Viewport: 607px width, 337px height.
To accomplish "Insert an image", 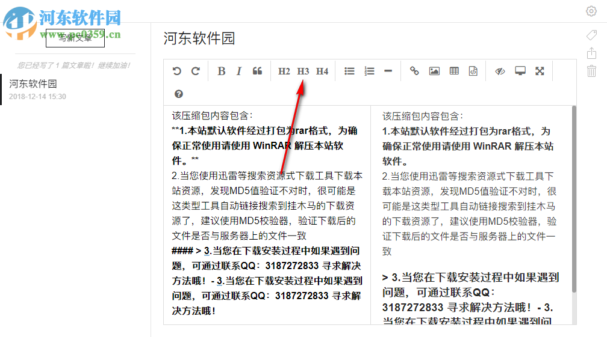I will click(434, 71).
